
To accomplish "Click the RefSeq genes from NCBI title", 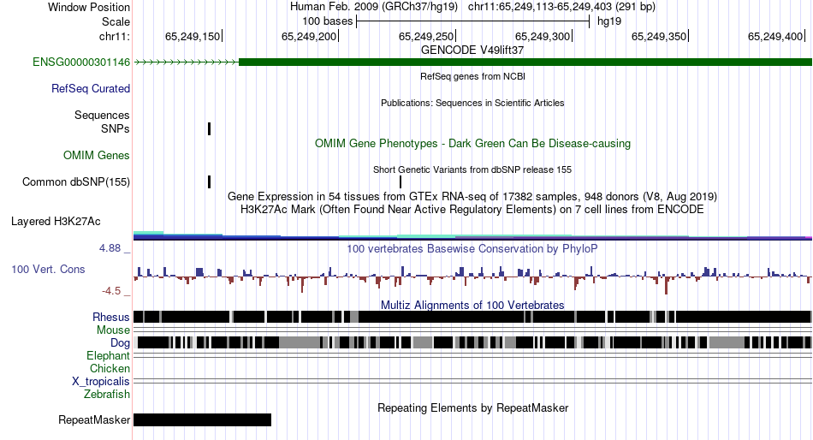I will point(472,76).
